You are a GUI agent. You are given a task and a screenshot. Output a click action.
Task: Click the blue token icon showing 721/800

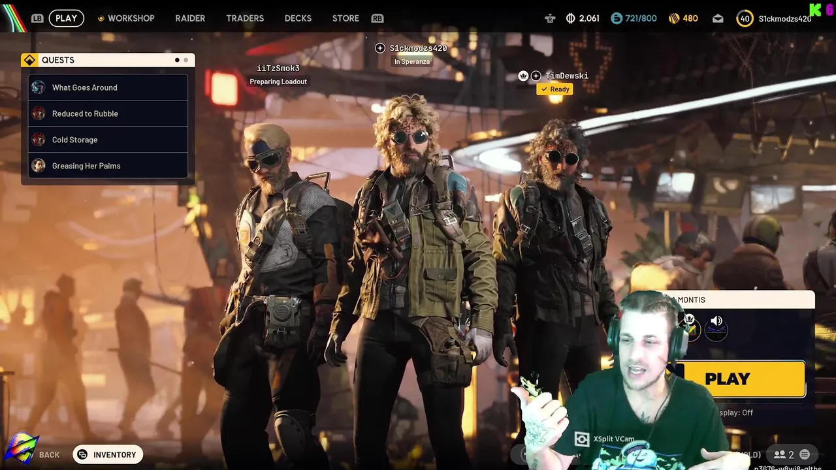point(617,18)
